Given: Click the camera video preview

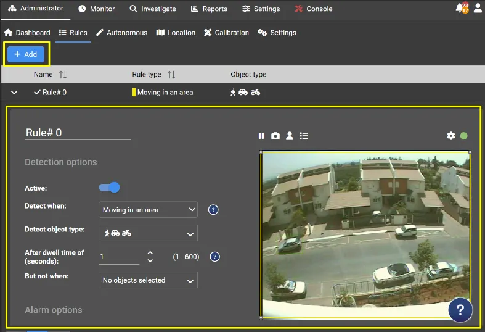Looking at the screenshot, I should (365, 234).
